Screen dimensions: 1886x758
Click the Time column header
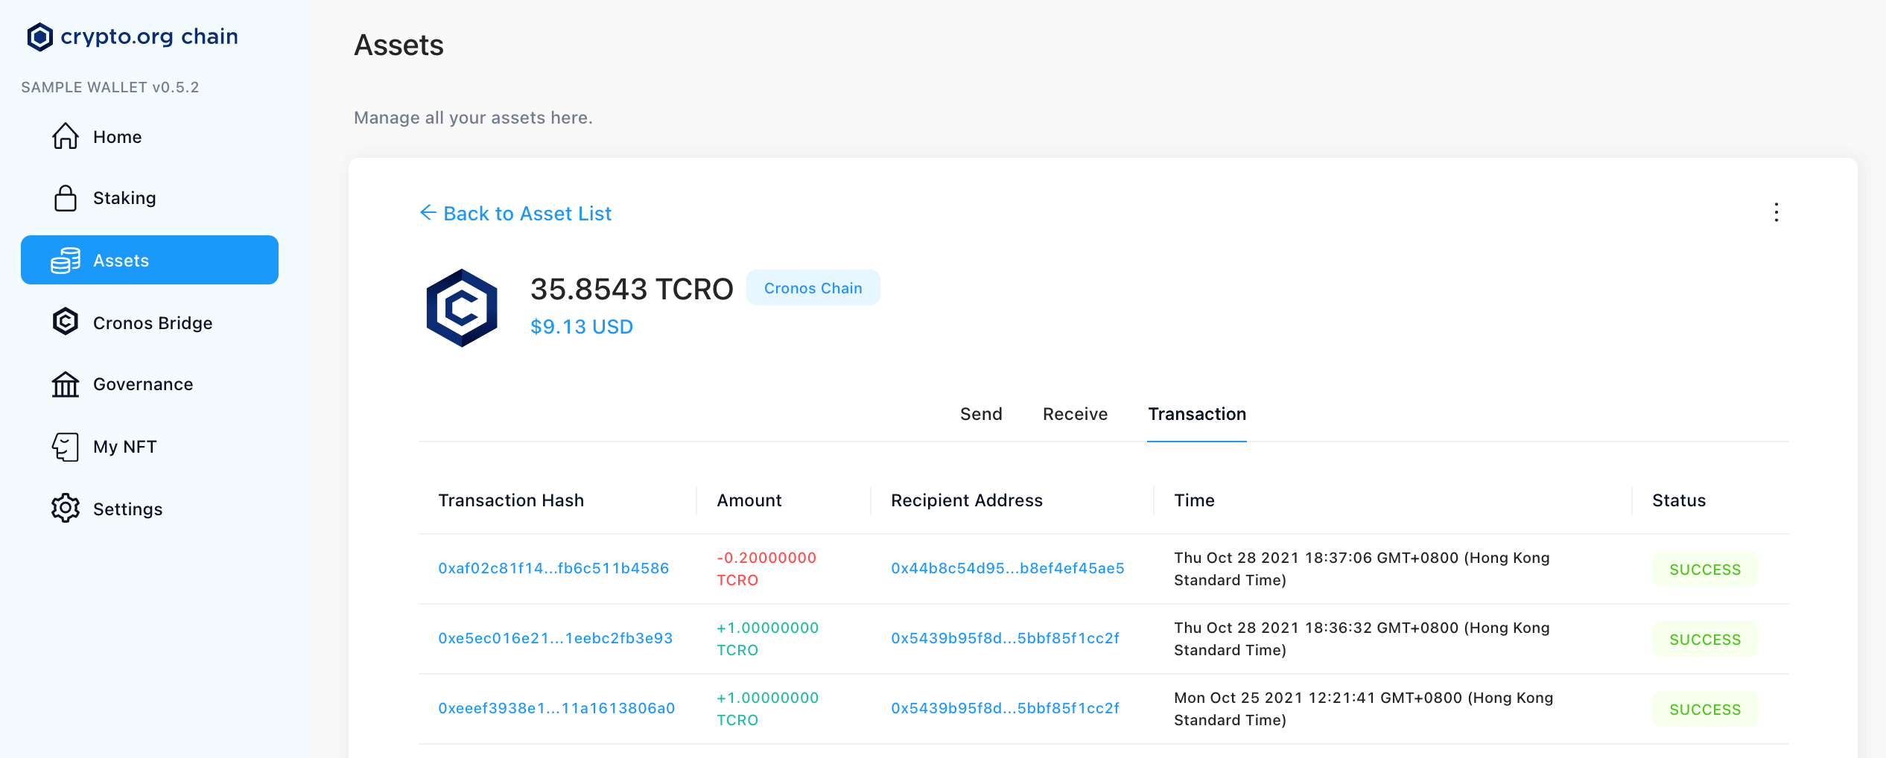pos(1194,500)
